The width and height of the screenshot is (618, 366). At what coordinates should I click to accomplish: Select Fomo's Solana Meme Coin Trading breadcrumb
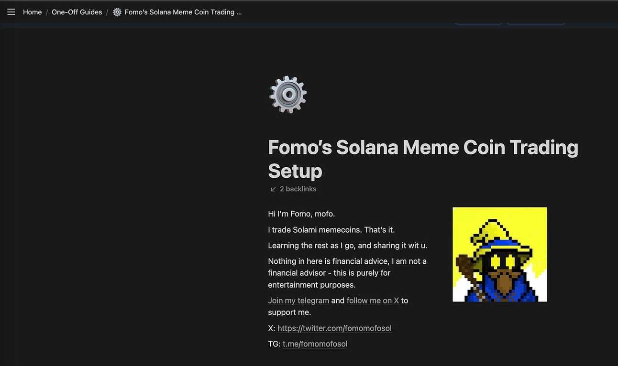pos(183,12)
